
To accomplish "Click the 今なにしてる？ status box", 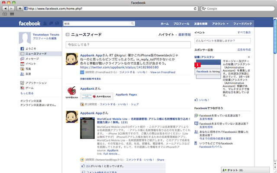I will pos(128,45).
